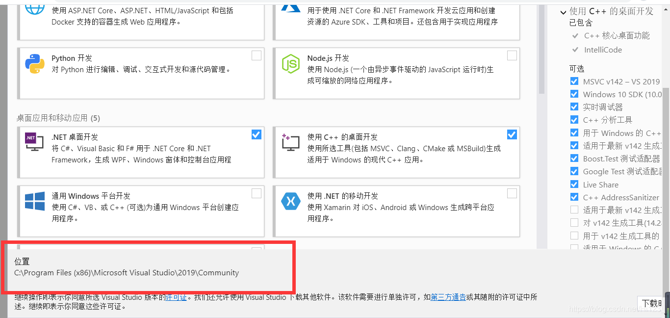
Task: Click the workloads list vertical scrollbar
Action: [541, 49]
